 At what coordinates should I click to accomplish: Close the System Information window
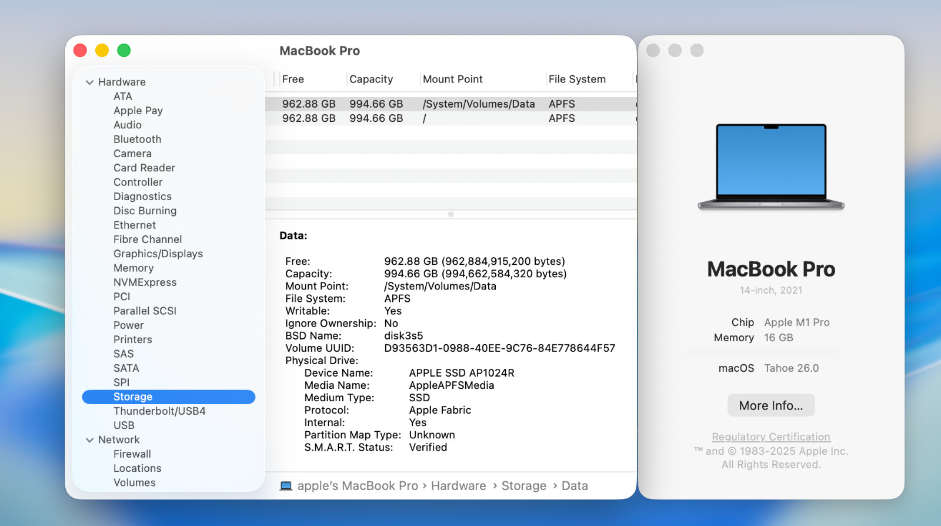pyautogui.click(x=80, y=51)
